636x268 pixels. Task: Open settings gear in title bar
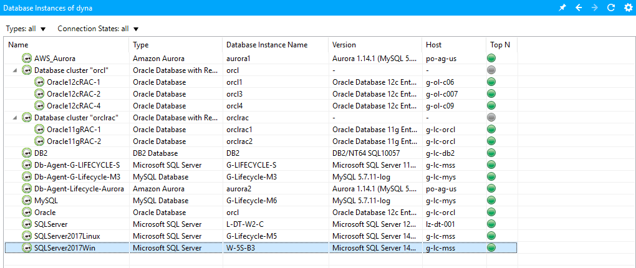(x=628, y=7)
